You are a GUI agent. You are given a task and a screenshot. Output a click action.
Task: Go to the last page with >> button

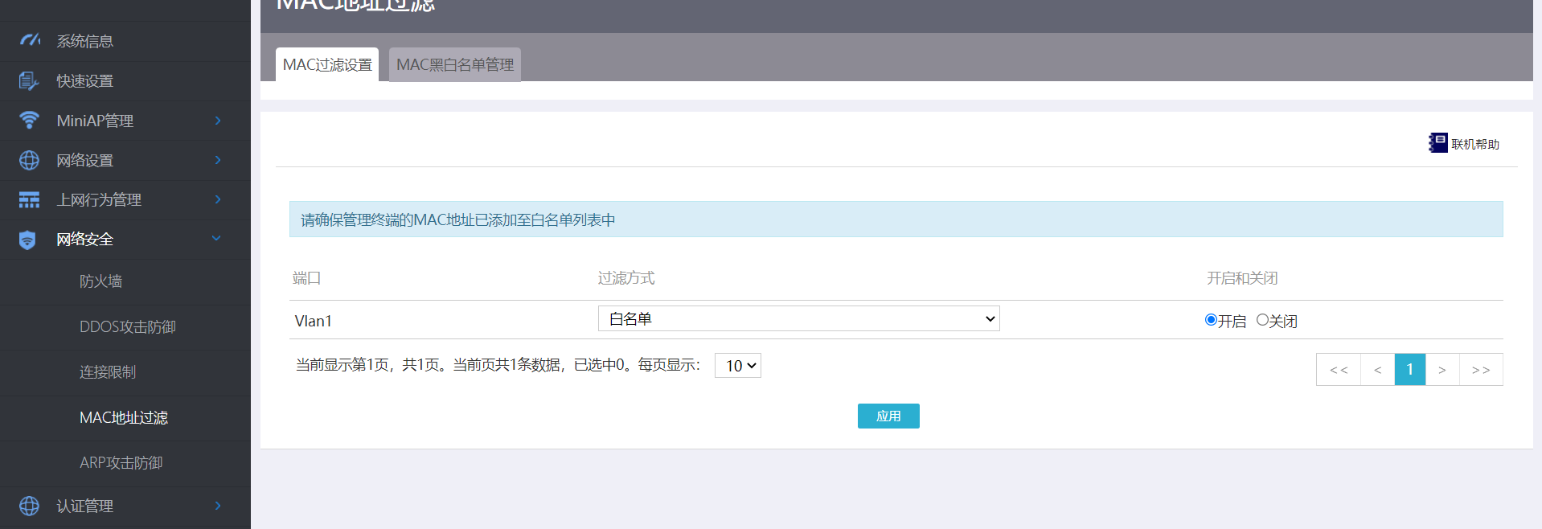tap(1480, 370)
